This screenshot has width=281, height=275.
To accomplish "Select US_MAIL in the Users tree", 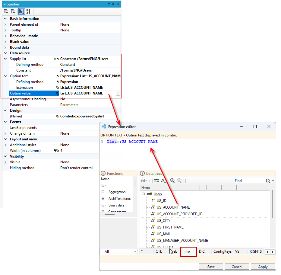I will [x=164, y=234].
